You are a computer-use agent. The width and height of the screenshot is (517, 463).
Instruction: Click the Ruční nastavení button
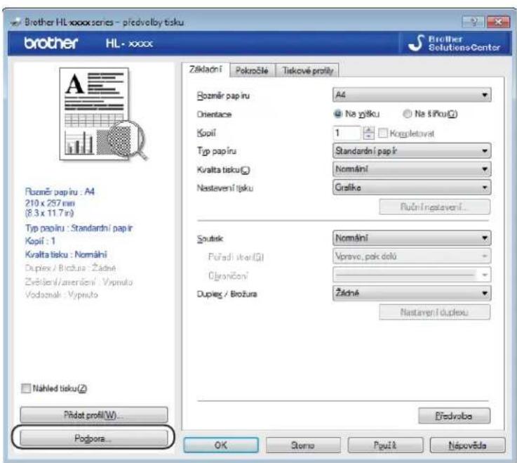coord(434,207)
